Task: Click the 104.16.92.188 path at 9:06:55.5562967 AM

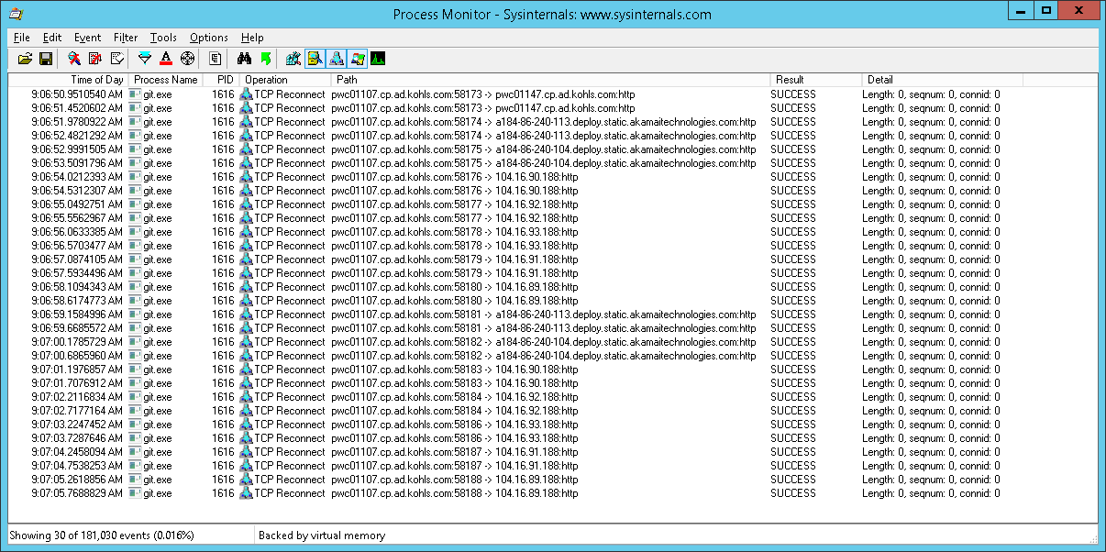Action: pos(455,218)
